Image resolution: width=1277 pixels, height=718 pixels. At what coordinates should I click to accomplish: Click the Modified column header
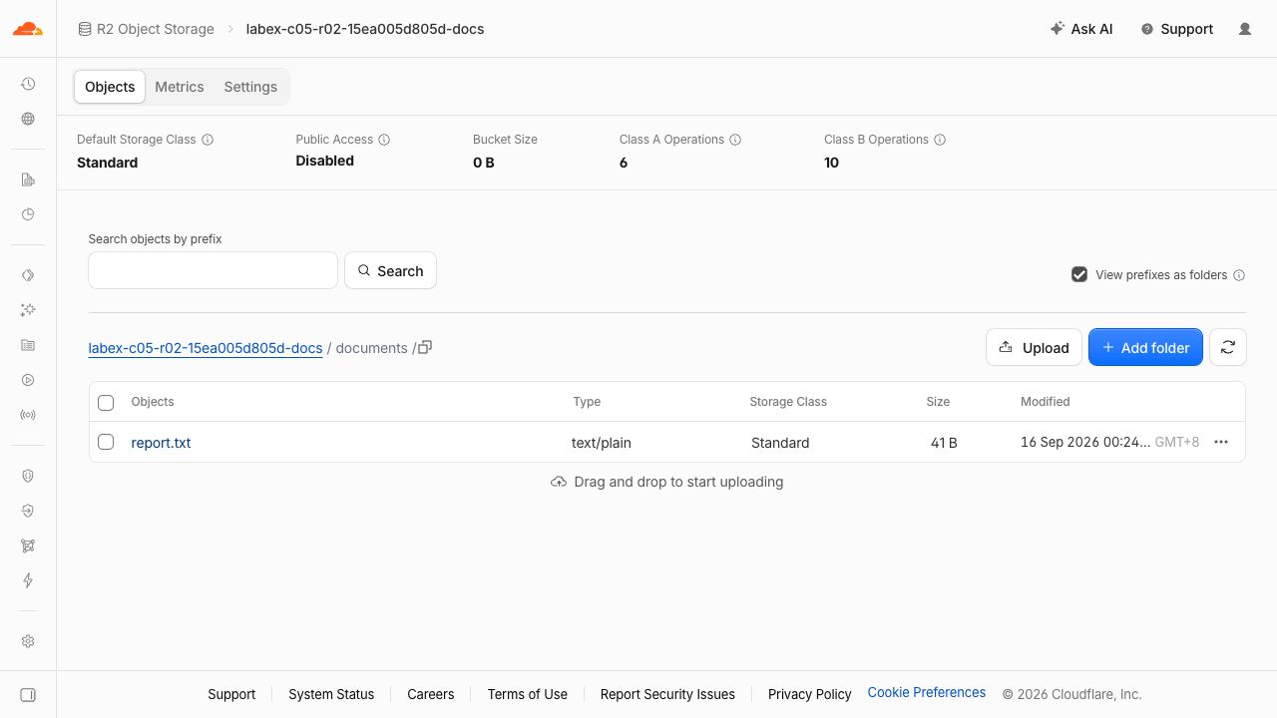tap(1045, 402)
